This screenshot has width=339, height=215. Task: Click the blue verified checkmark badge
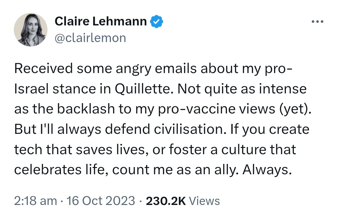click(x=157, y=21)
